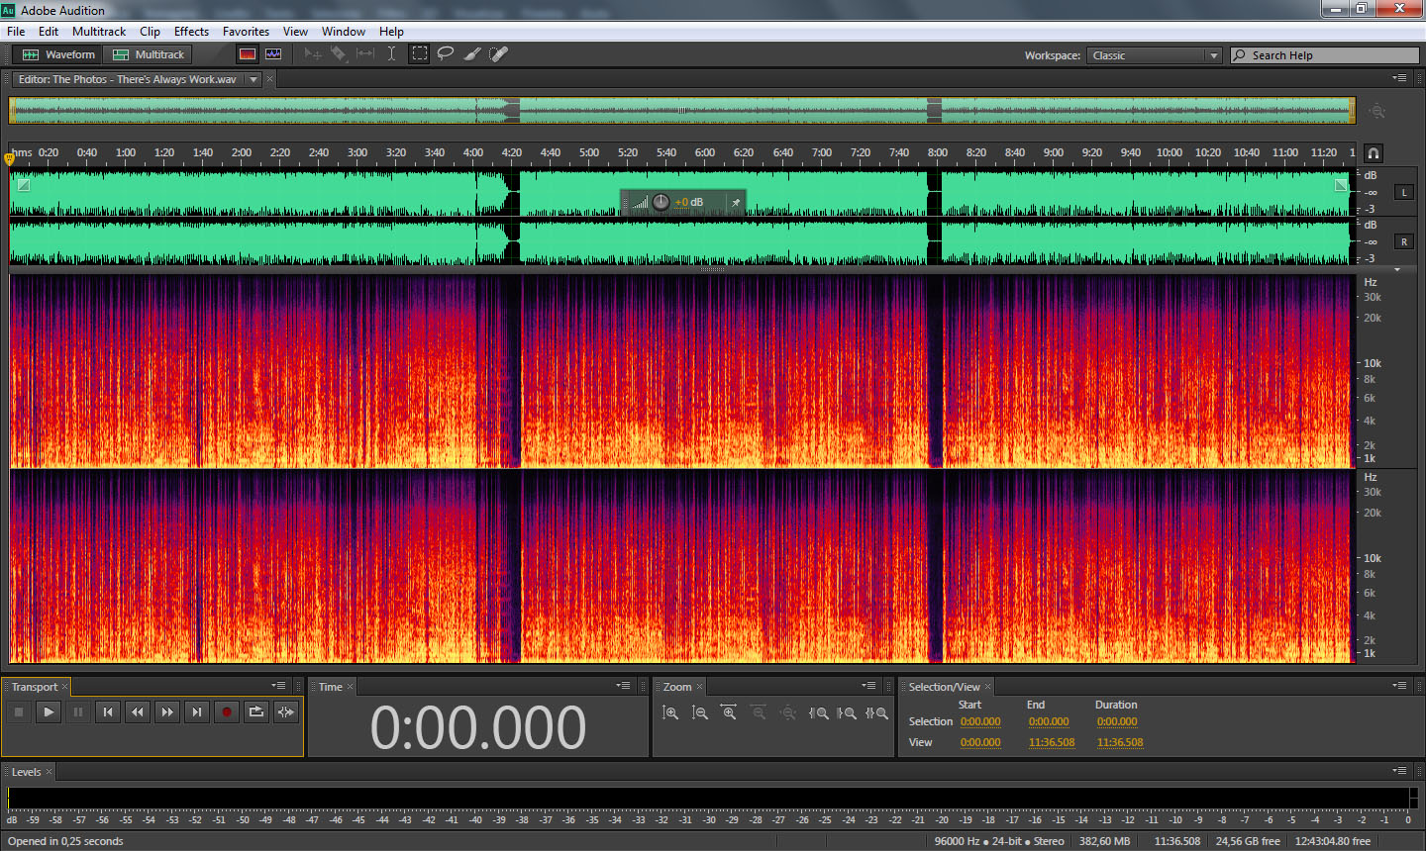This screenshot has width=1426, height=851.
Task: Toggle Skip Selection in Transport
Action: click(286, 711)
